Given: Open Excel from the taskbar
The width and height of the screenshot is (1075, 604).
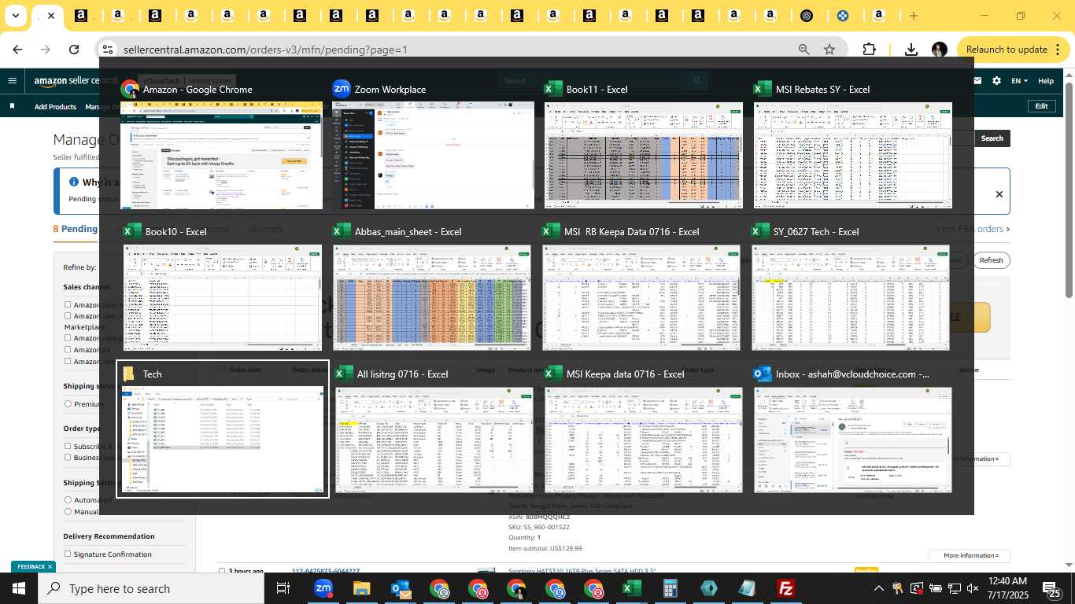Looking at the screenshot, I should 631,588.
